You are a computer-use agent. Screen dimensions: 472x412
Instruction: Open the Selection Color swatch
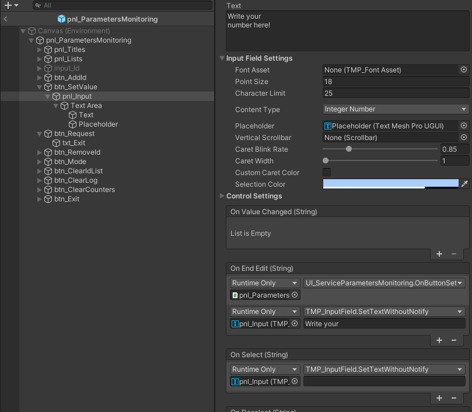point(390,184)
